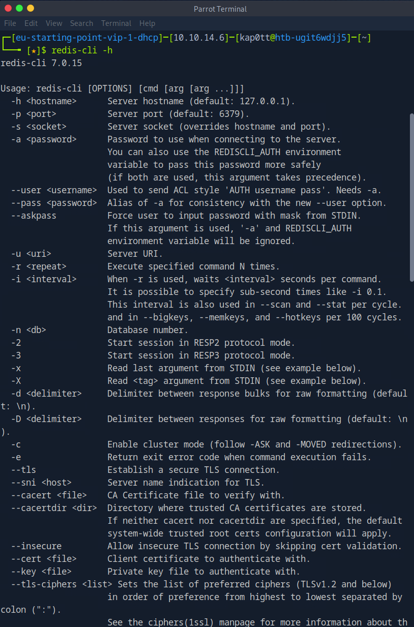
Task: Click the vertical scrollbar thumb
Action: (x=411, y=197)
